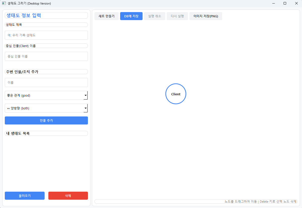Screen dimensions: 302x208
Task: Save the ecogram with DB에 저장
Action: coord(131,16)
